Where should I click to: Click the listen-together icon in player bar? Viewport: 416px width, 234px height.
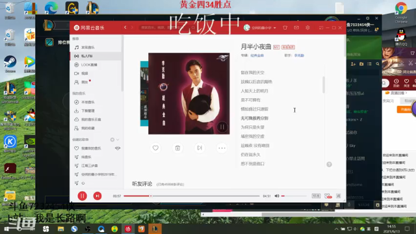tap(328, 196)
